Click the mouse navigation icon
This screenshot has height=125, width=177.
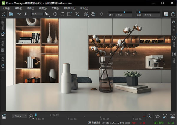coord(93,14)
